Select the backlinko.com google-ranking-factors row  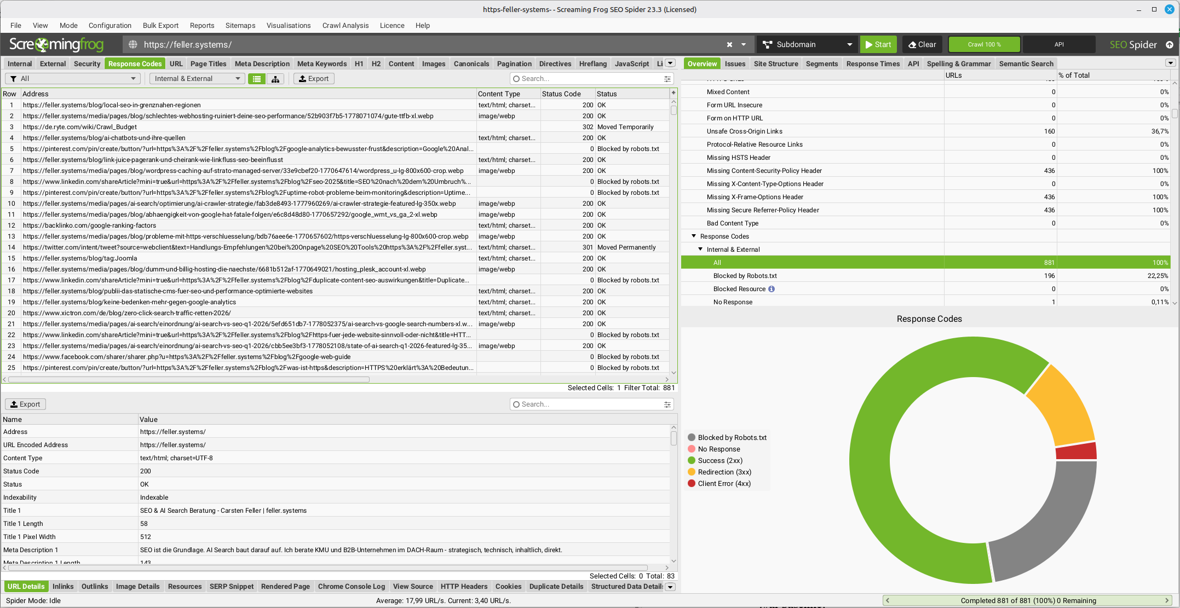point(335,225)
